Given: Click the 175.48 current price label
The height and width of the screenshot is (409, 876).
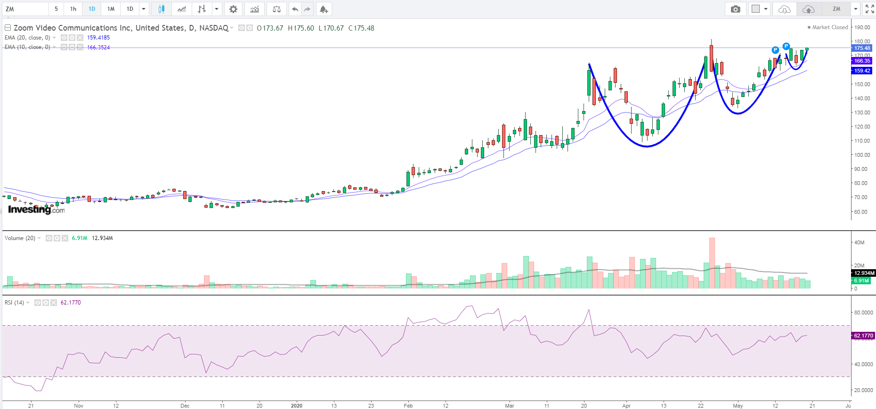Looking at the screenshot, I should click(862, 48).
